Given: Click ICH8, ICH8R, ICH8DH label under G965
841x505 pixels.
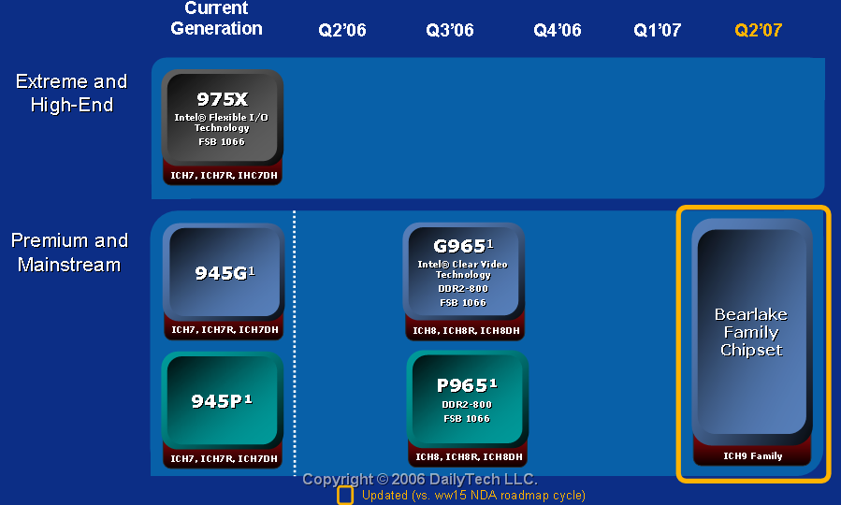Looking at the screenshot, I should (466, 331).
